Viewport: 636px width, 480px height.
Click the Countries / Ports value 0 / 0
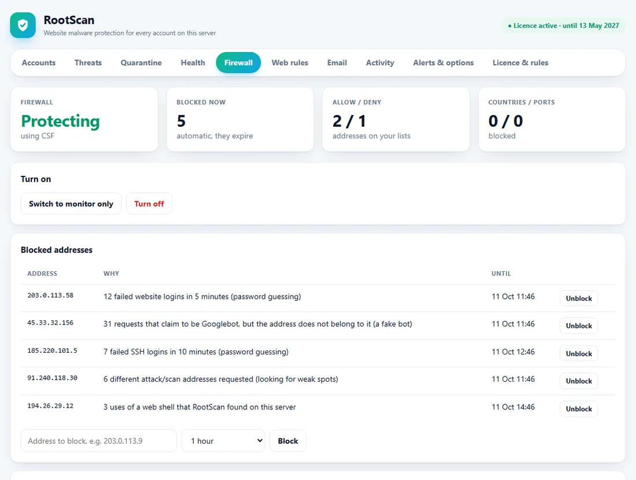pyautogui.click(x=506, y=121)
